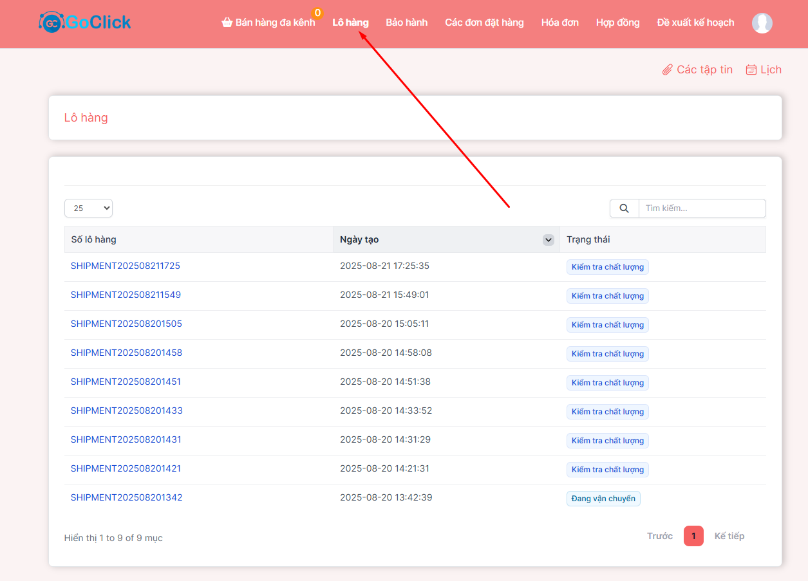Open shipment SHIPMENT202508201421
Image resolution: width=808 pixels, height=581 pixels.
click(126, 468)
